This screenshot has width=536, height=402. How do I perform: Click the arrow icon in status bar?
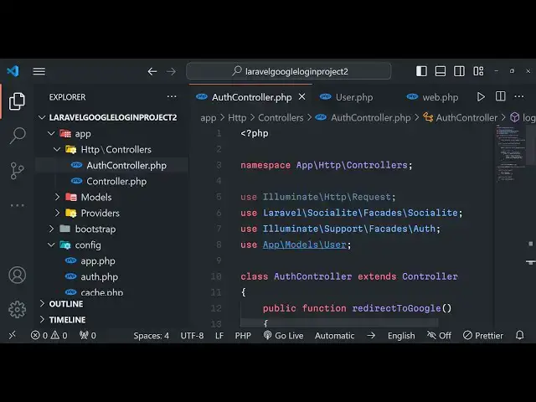[371, 336]
